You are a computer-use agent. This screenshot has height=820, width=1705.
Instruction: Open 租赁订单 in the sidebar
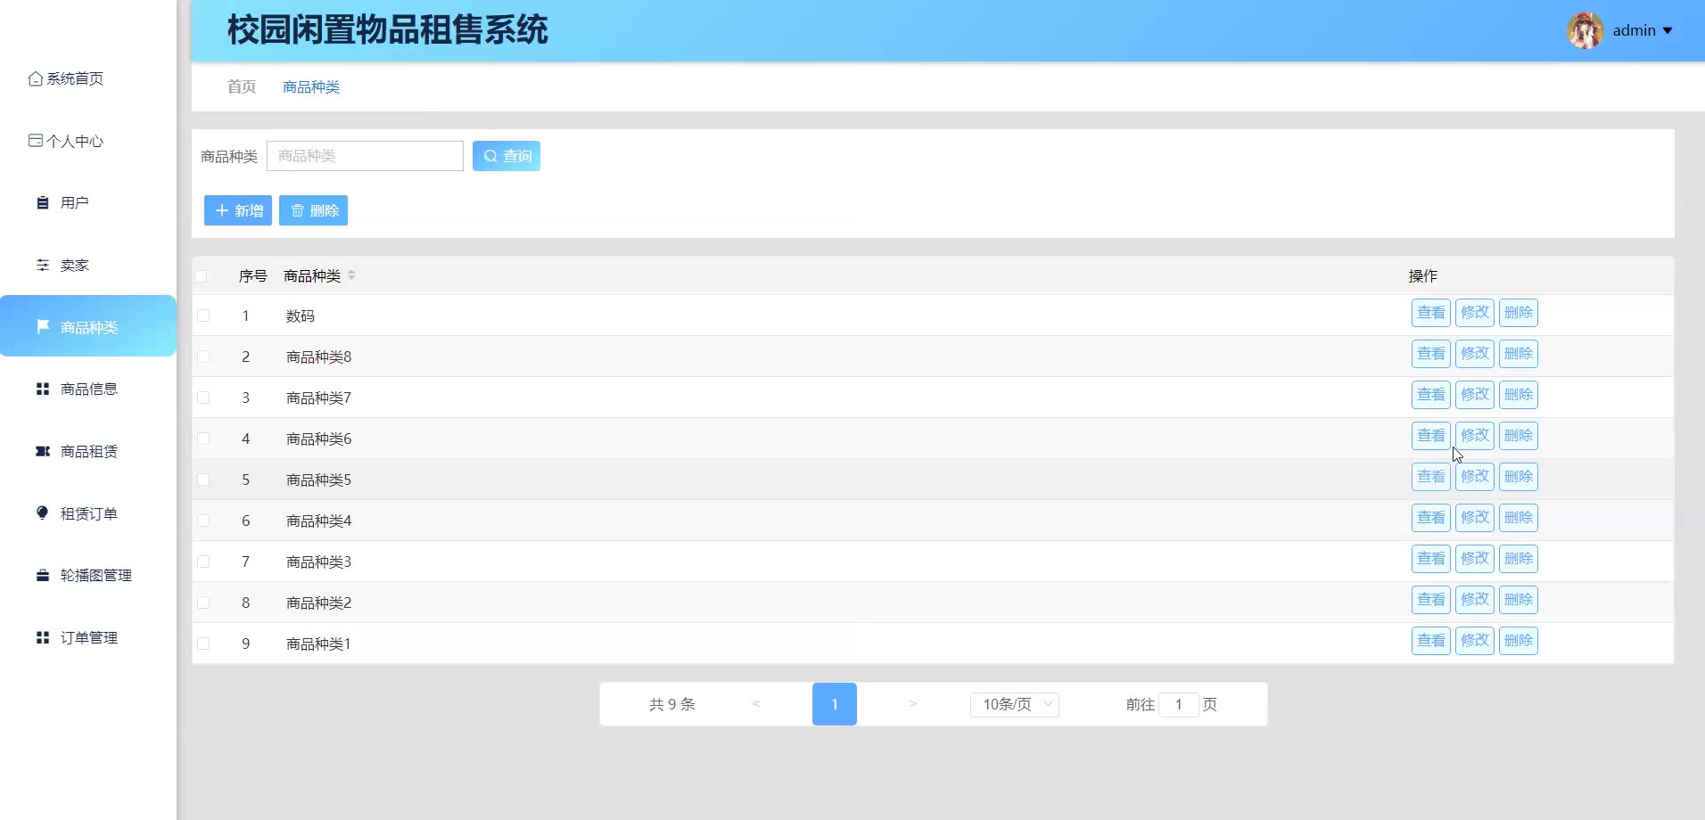(x=88, y=513)
